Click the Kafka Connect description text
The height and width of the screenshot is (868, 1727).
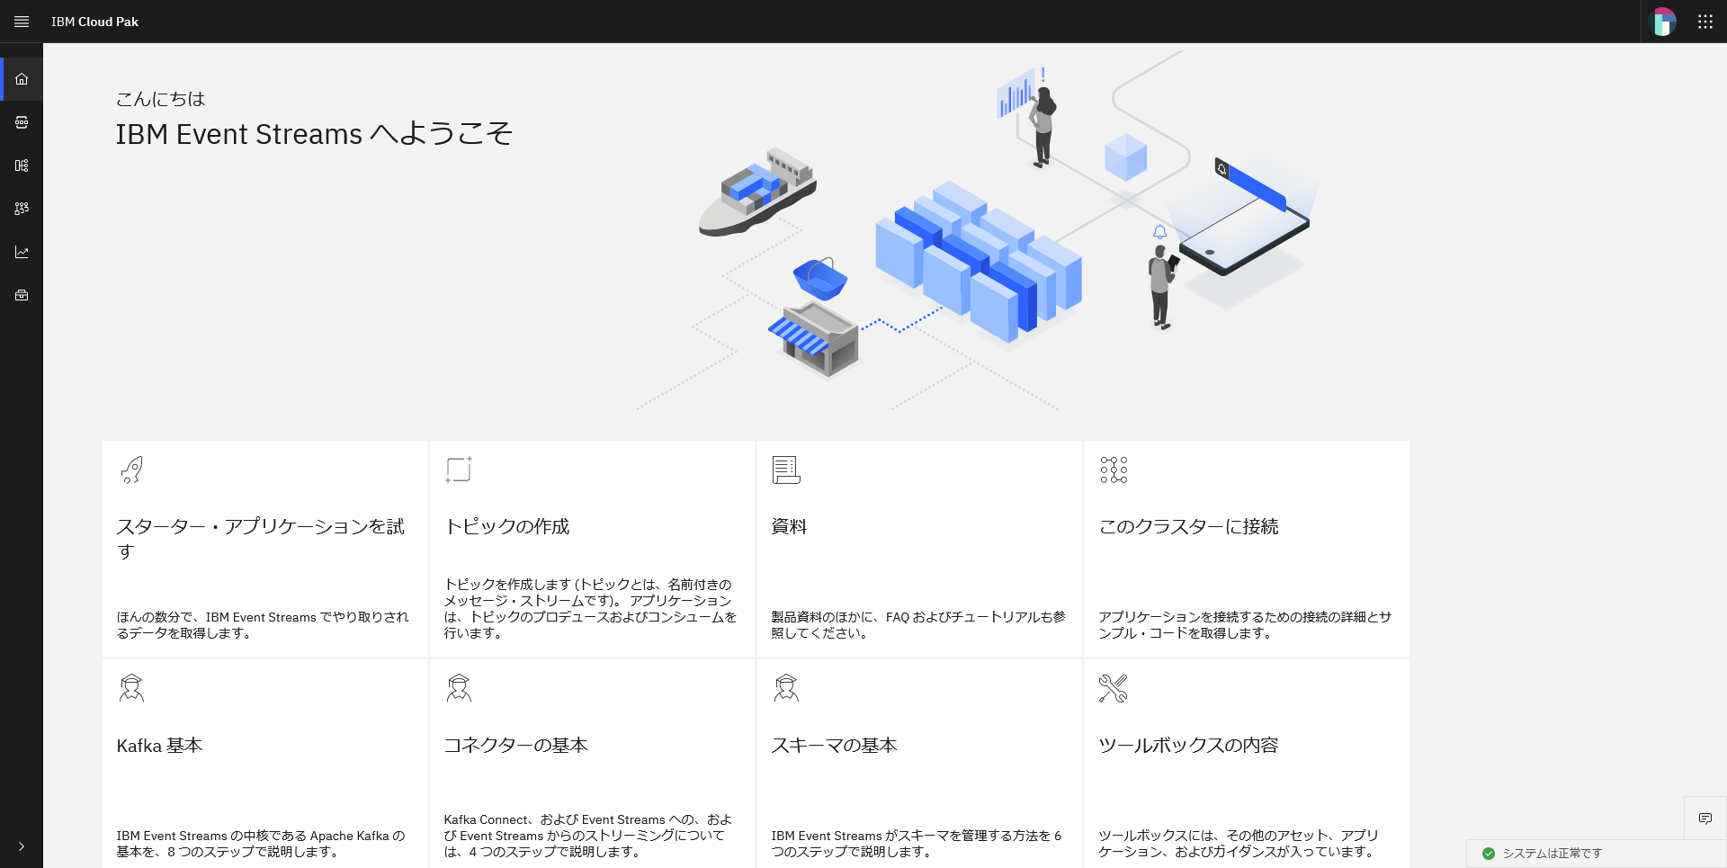pyautogui.click(x=588, y=836)
